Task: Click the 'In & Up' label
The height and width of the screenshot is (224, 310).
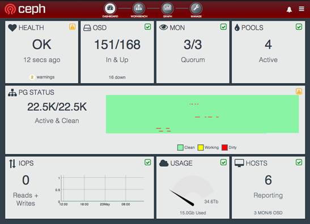Action: coord(117,60)
